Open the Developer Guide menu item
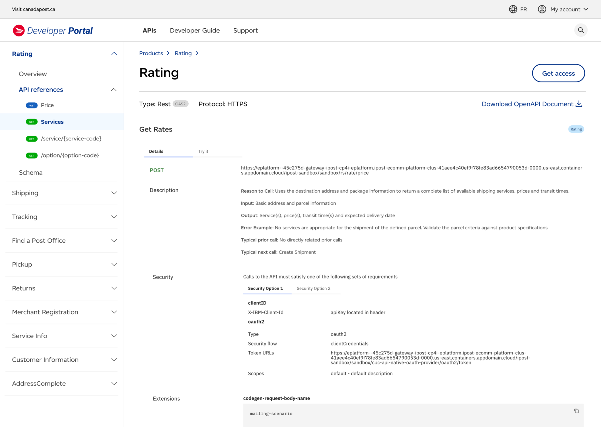 pyautogui.click(x=195, y=30)
